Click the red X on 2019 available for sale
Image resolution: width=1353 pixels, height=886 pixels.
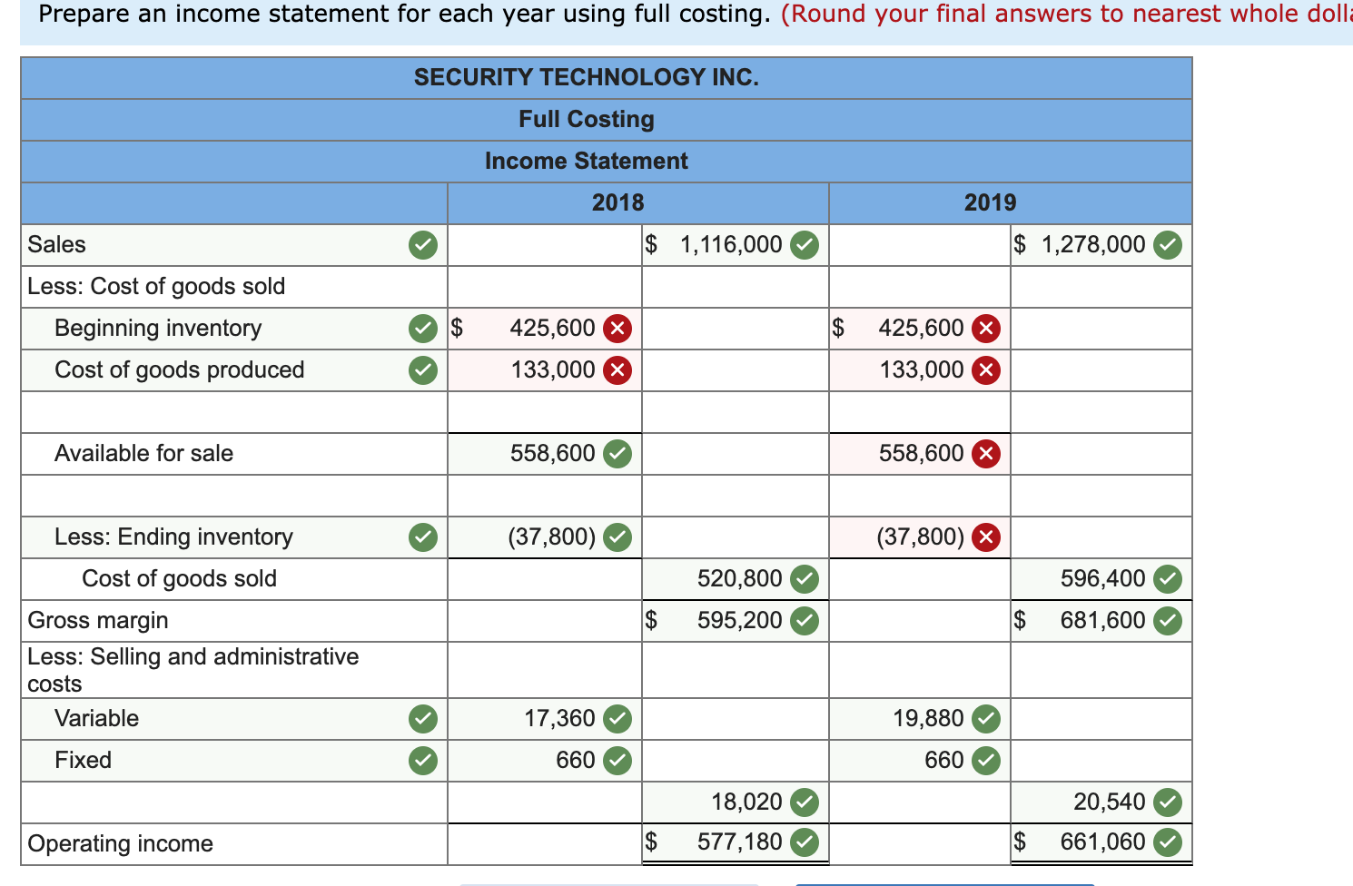pyautogui.click(x=986, y=453)
